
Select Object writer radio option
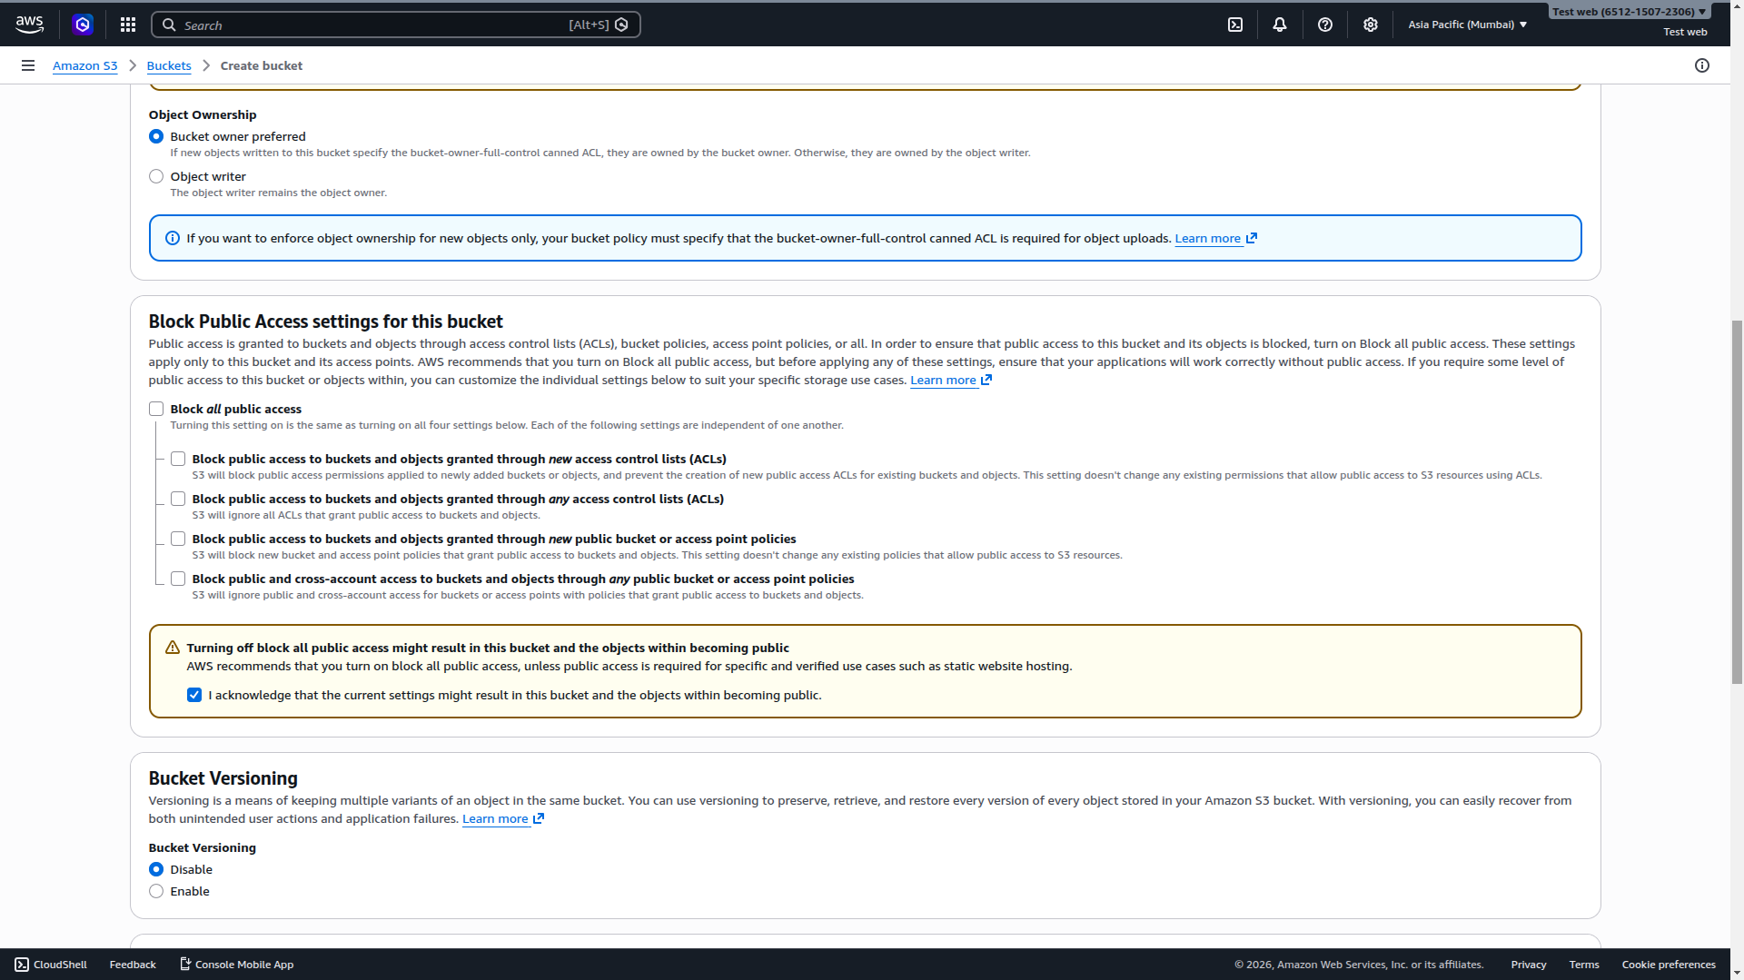pyautogui.click(x=156, y=176)
